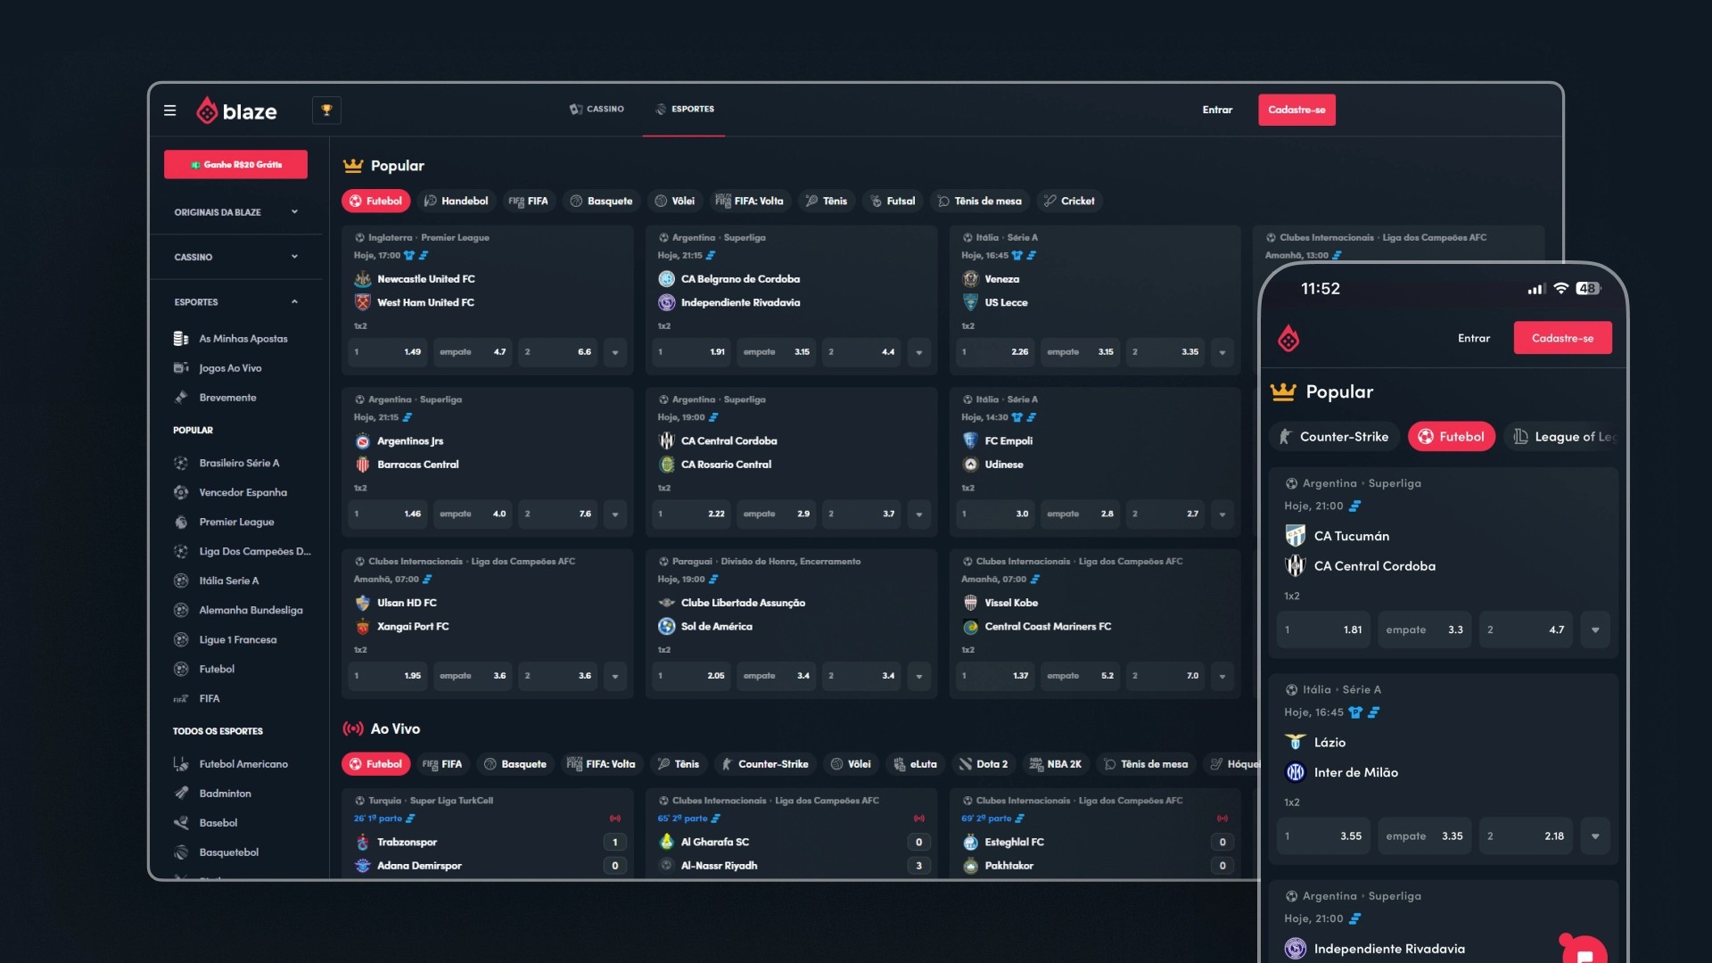
Task: Click mobile Entrar link
Action: tap(1474, 338)
